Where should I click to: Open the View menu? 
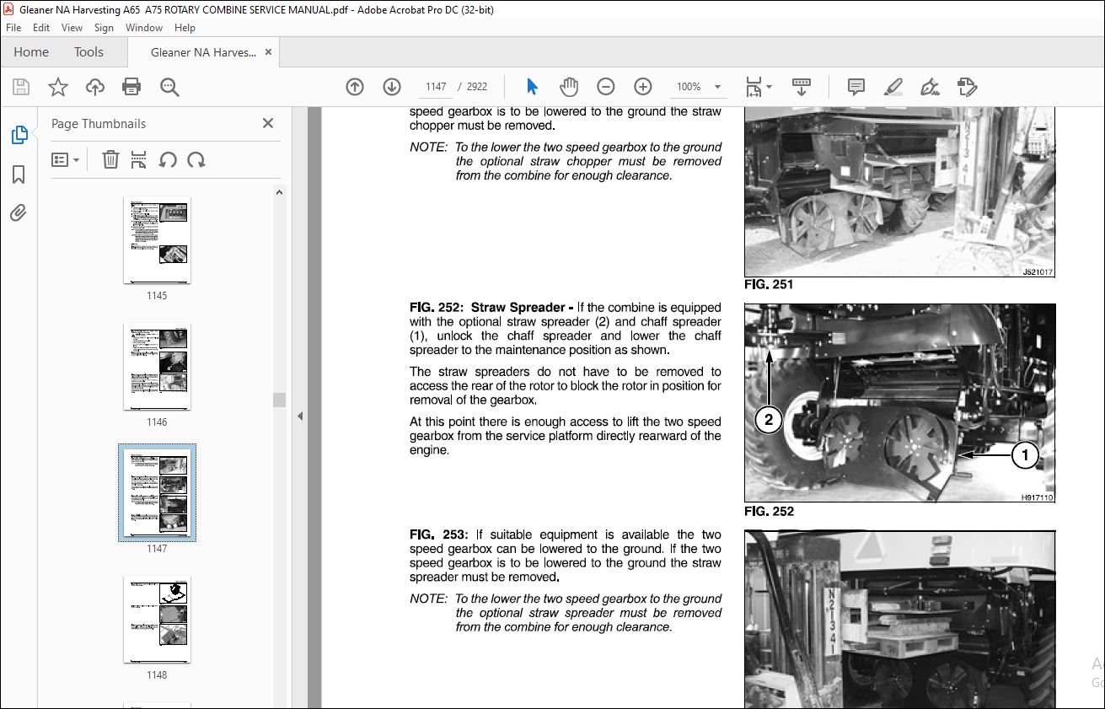click(x=72, y=28)
